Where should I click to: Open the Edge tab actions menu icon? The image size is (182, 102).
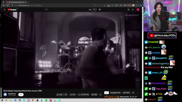click(x=3, y=2)
